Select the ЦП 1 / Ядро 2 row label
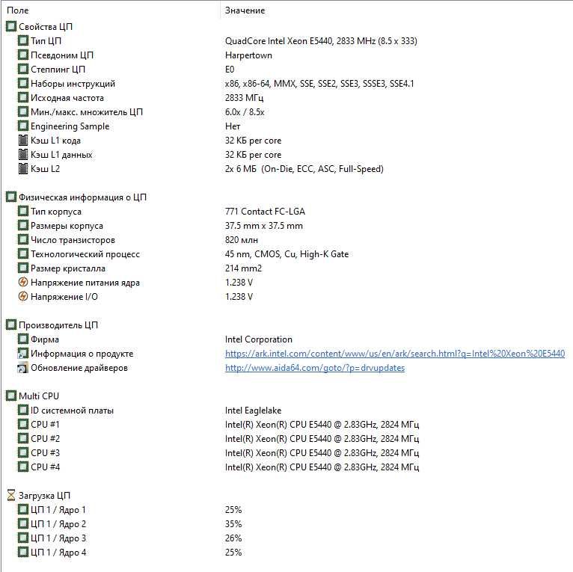573x572 pixels. (x=58, y=524)
